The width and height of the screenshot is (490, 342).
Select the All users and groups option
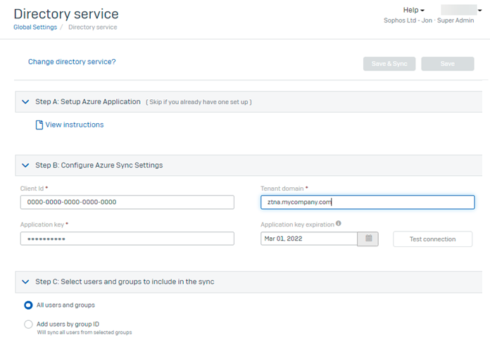tap(28, 305)
